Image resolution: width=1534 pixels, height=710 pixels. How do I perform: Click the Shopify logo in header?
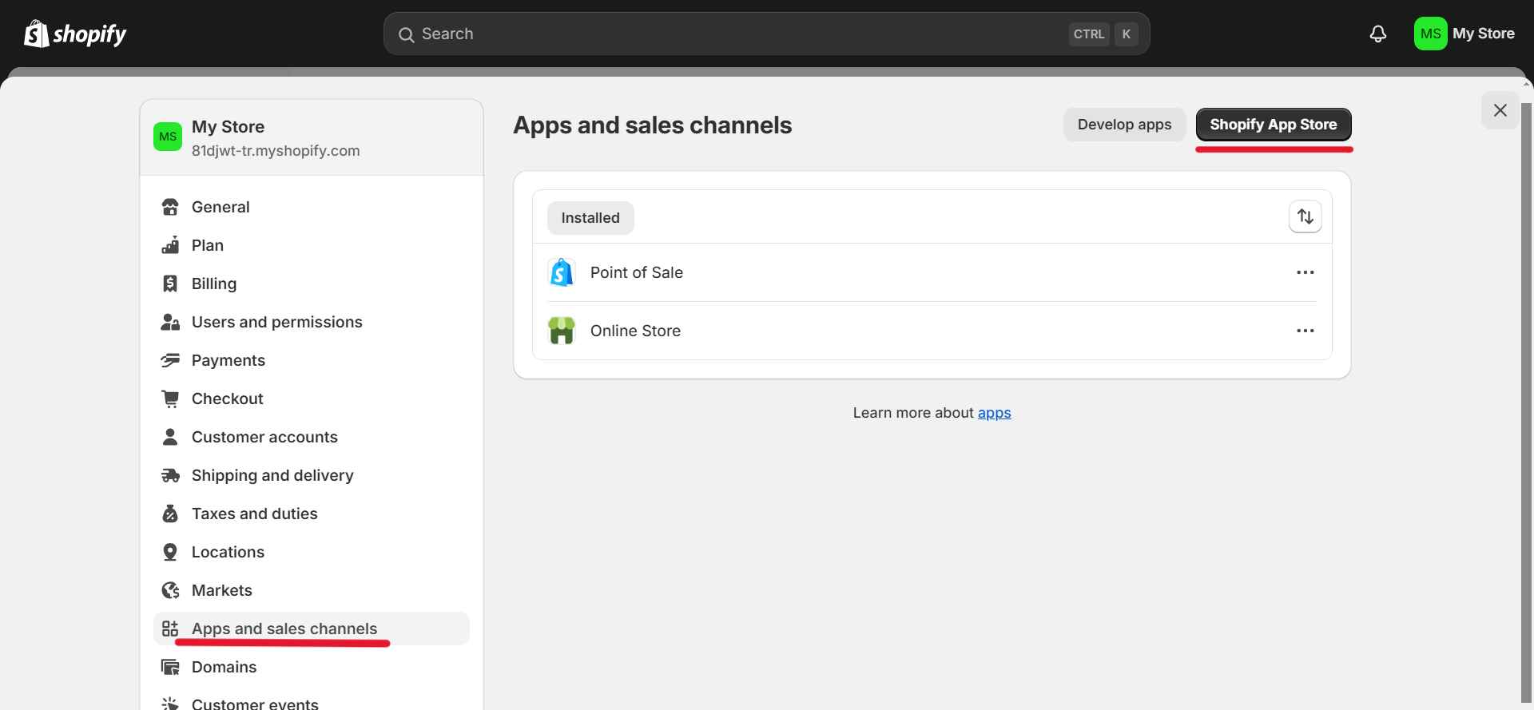pos(75,34)
